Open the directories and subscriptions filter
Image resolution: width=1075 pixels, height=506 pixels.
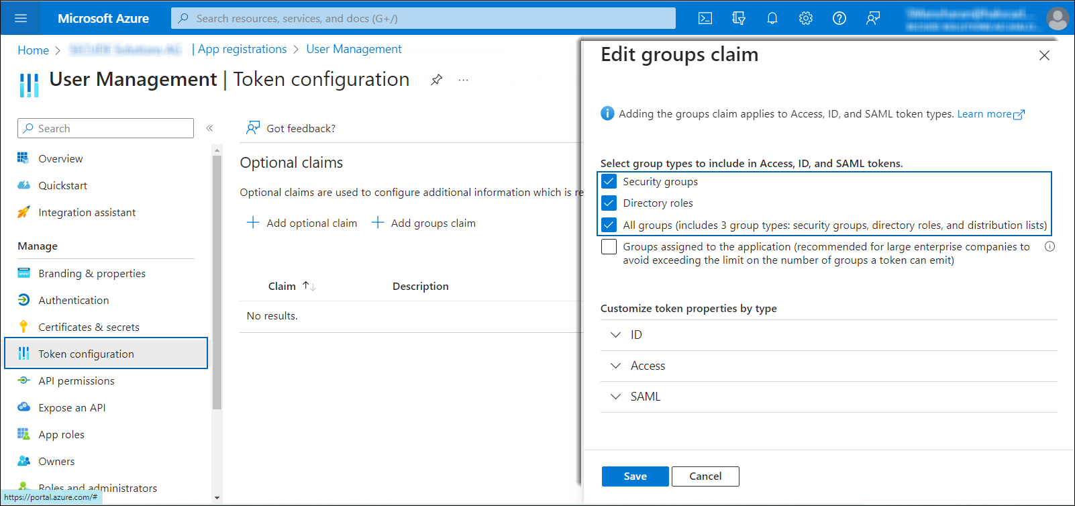(739, 18)
